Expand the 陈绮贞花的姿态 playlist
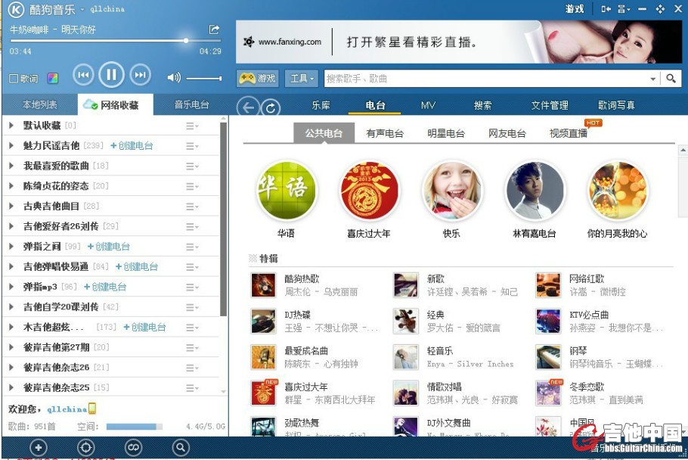 11,186
